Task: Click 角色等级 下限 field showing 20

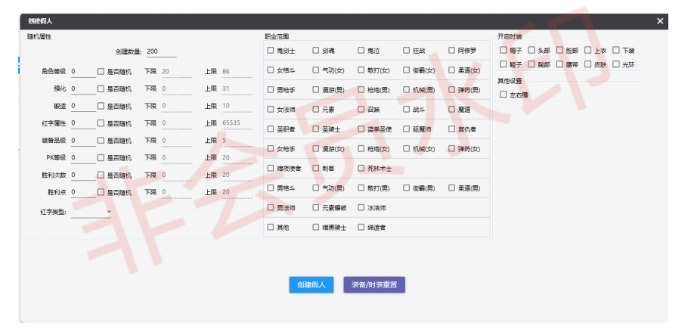Action: pyautogui.click(x=177, y=71)
